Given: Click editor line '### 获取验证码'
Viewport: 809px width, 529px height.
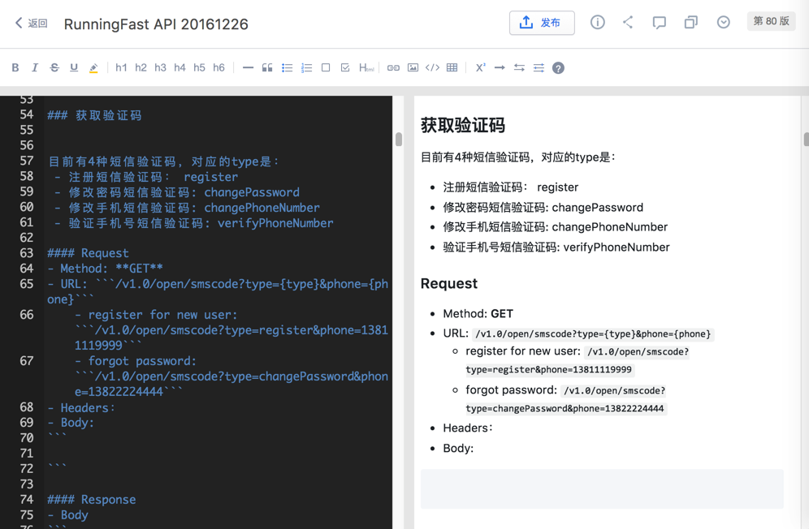Looking at the screenshot, I should pos(94,115).
